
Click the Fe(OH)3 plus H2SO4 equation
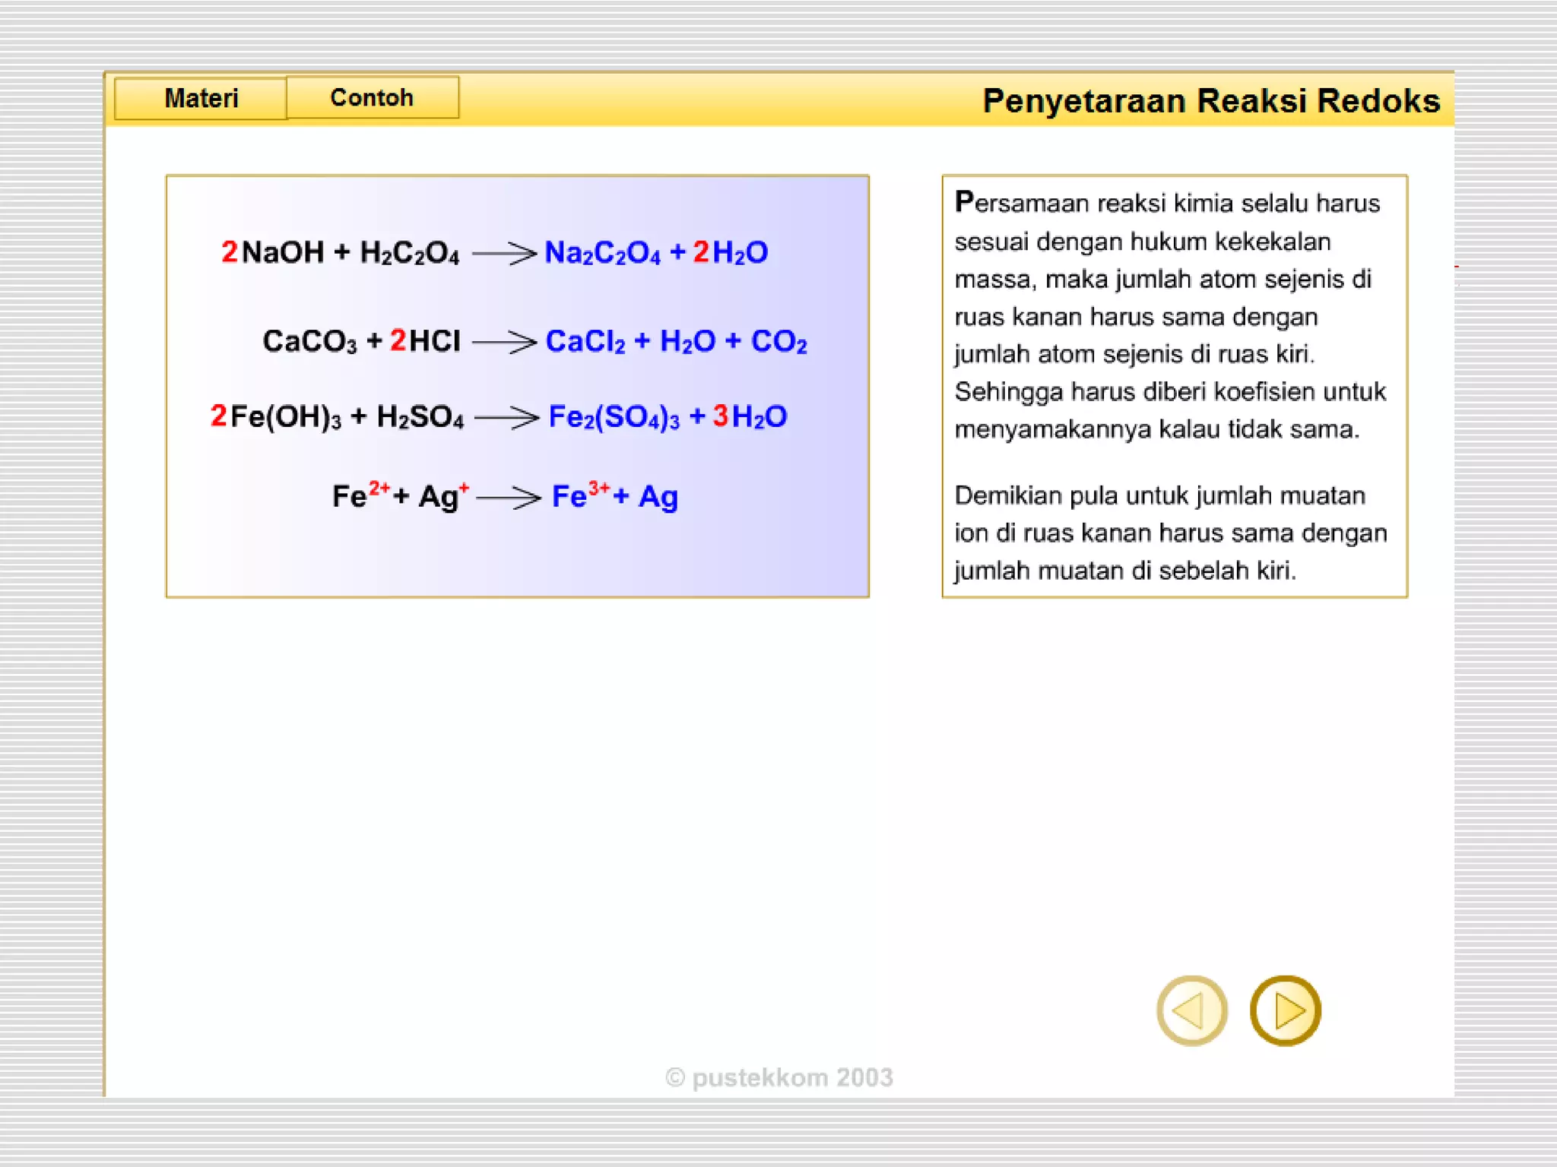499,416
